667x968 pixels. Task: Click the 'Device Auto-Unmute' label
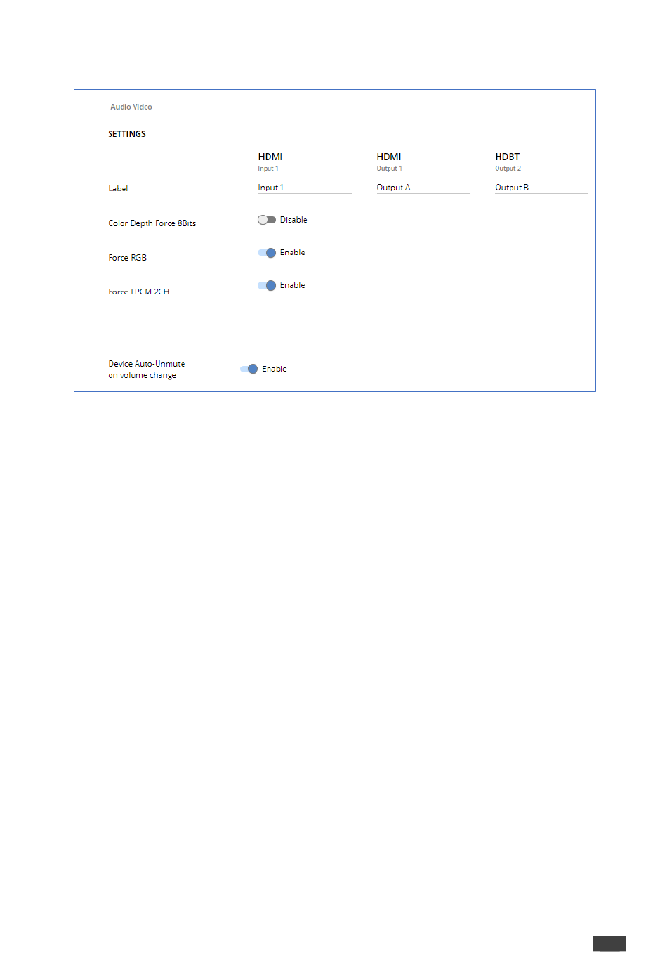(147, 364)
